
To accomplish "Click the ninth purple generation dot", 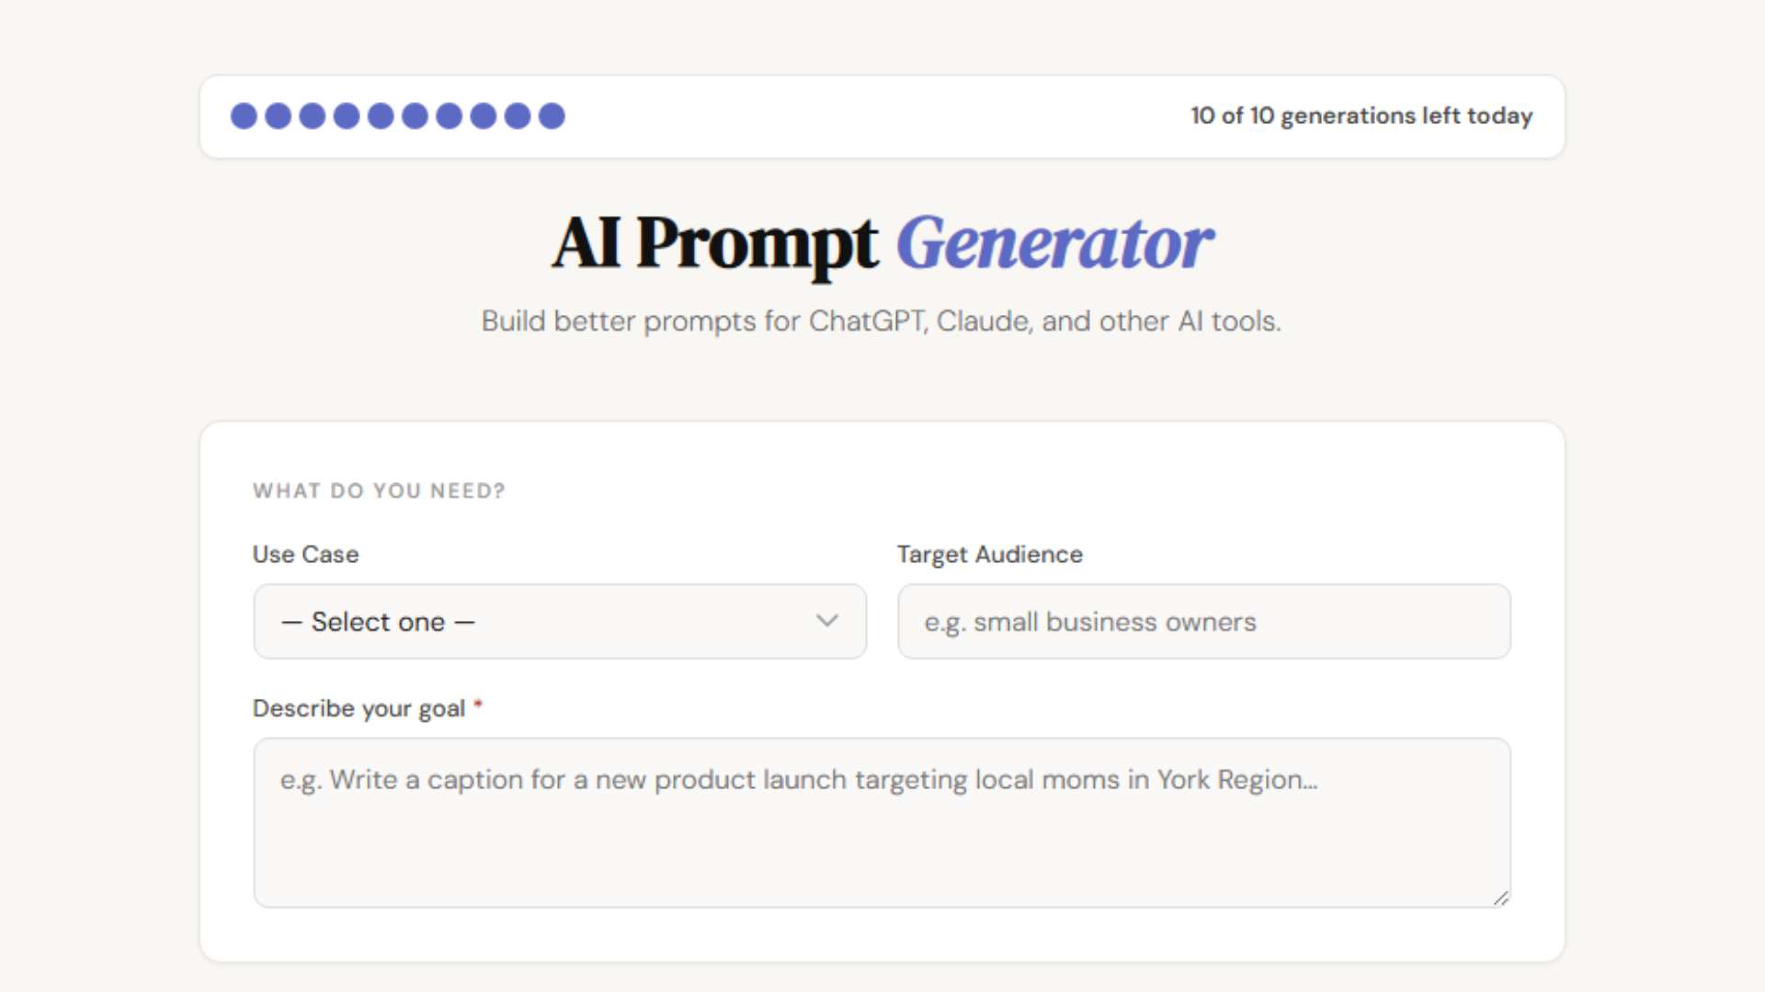I will (518, 116).
